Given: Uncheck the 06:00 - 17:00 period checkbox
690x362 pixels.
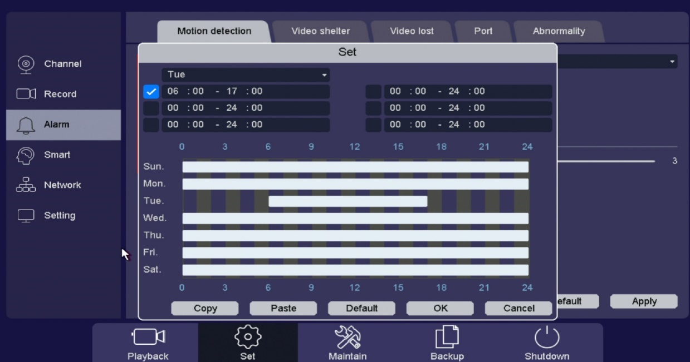Looking at the screenshot, I should click(151, 92).
